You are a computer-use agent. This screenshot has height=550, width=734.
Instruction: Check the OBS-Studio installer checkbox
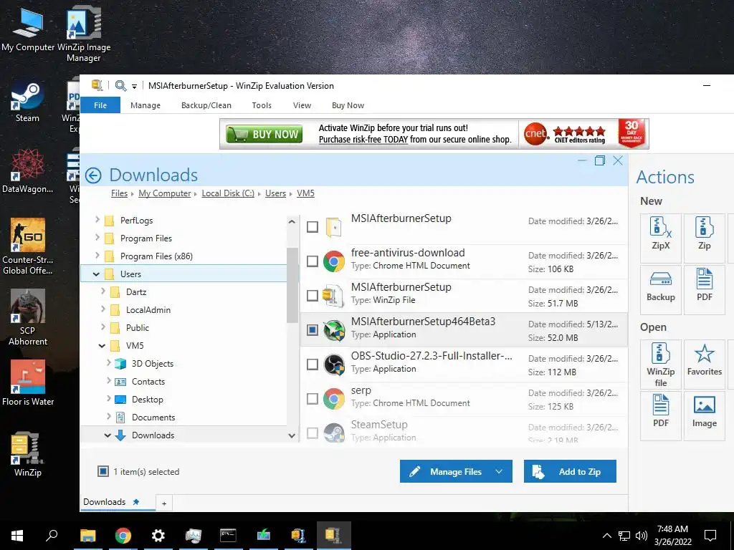(x=313, y=365)
